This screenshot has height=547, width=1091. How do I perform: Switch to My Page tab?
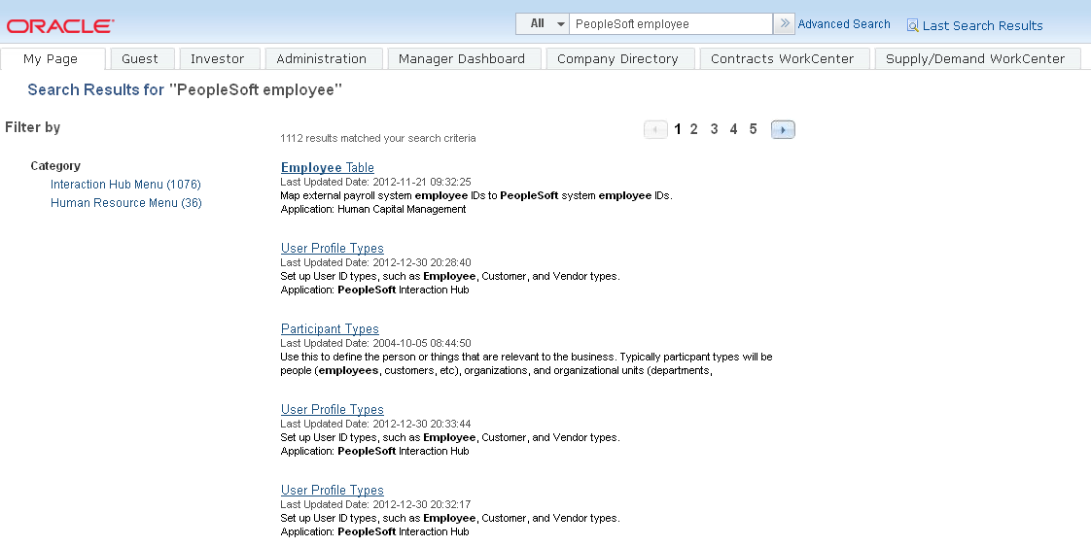[x=51, y=59]
